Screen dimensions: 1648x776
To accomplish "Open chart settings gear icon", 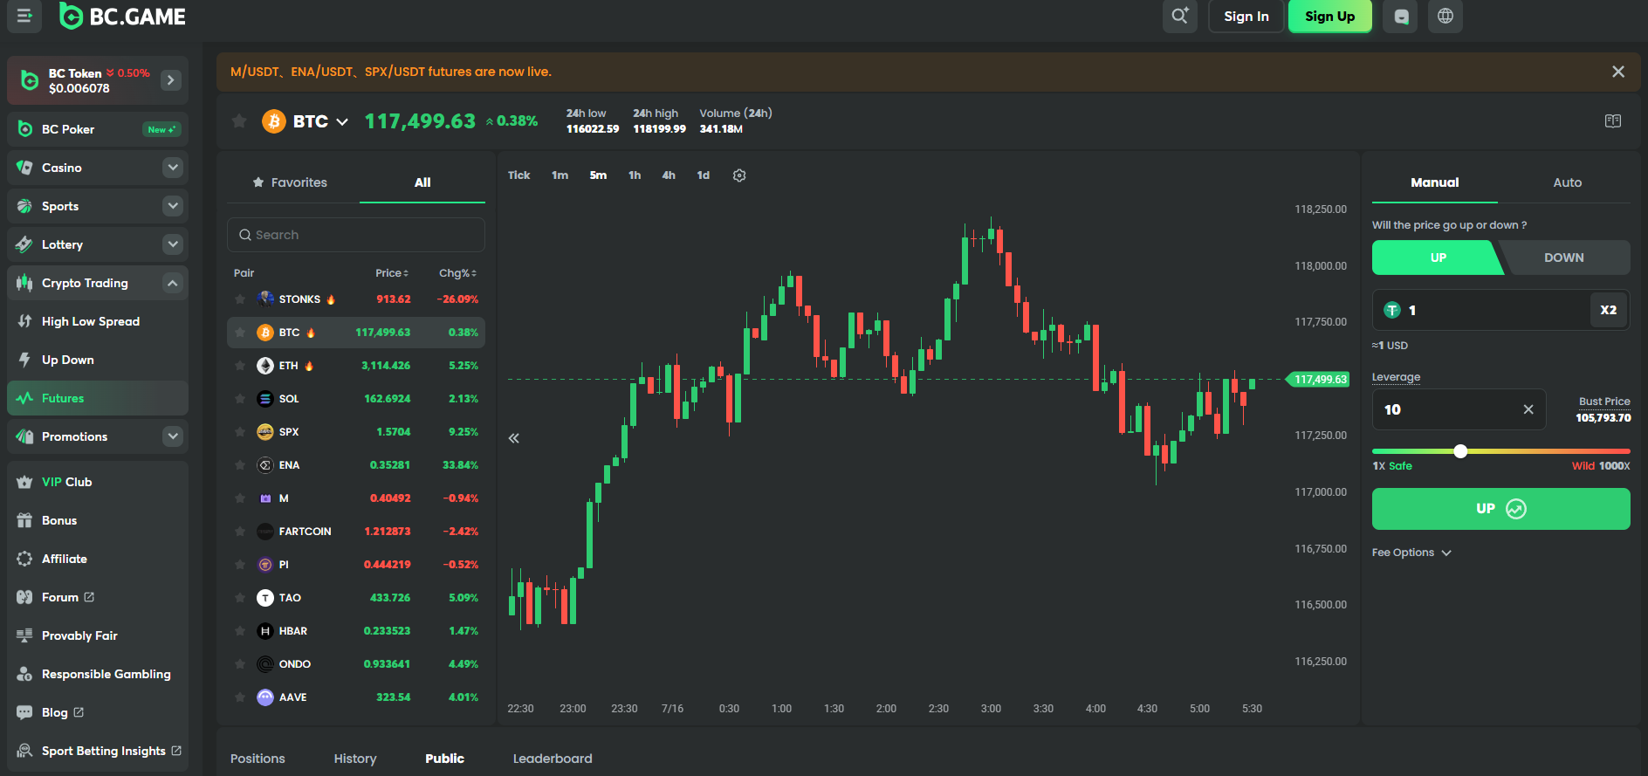I will [x=739, y=175].
